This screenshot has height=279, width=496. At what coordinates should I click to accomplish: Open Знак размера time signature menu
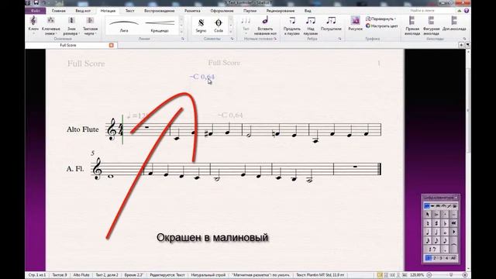pyautogui.click(x=71, y=26)
